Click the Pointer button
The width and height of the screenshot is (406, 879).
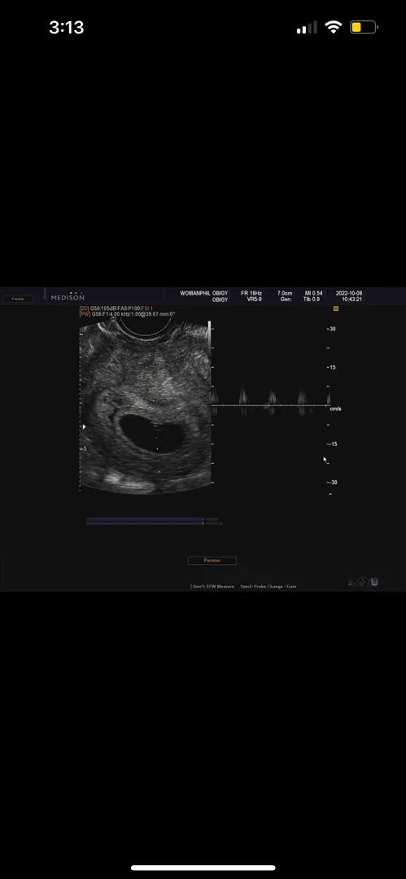click(212, 561)
